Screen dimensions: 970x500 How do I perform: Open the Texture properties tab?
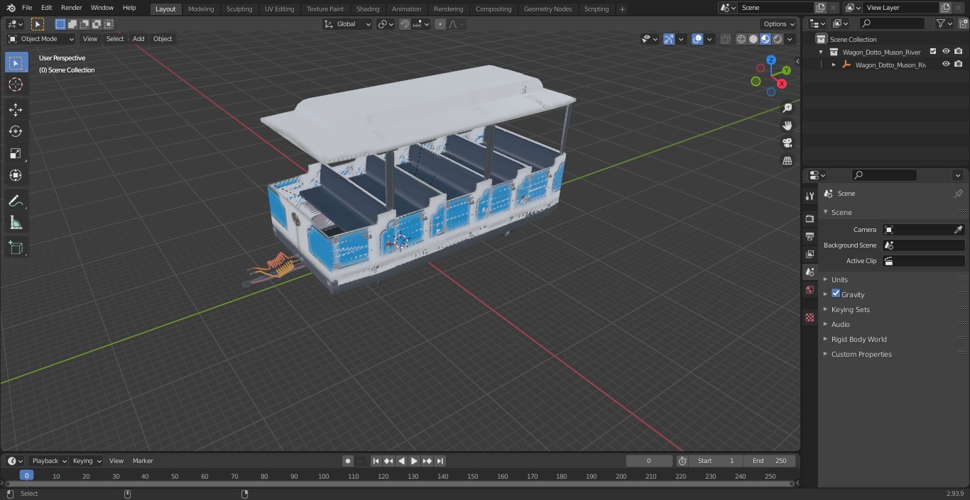tap(810, 318)
